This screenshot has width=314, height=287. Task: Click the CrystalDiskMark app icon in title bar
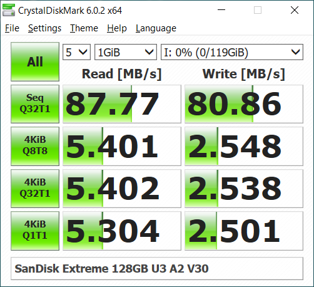tap(9, 10)
